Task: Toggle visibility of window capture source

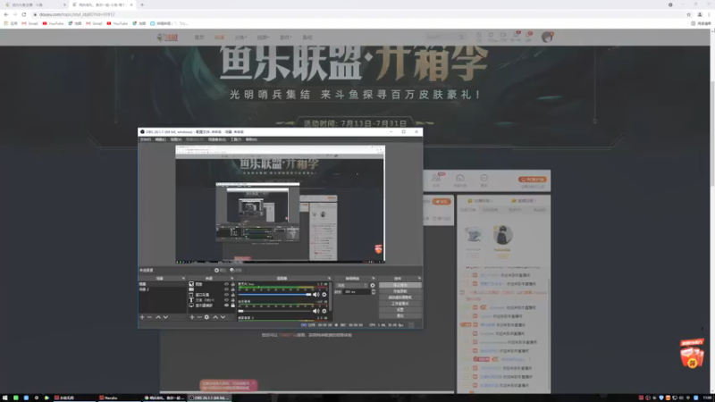Action: pos(226,295)
